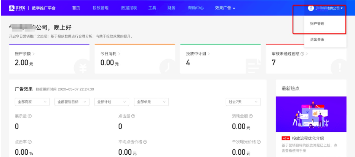Open the 投放流程优化介绍 article
The height and width of the screenshot is (157, 355).
click(x=308, y=138)
